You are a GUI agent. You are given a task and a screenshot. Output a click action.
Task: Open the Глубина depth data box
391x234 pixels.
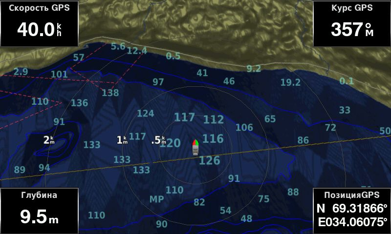coord(39,211)
